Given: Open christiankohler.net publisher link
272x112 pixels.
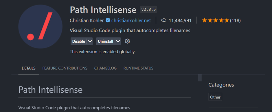Looking at the screenshot, I should pyautogui.click(x=131, y=20).
